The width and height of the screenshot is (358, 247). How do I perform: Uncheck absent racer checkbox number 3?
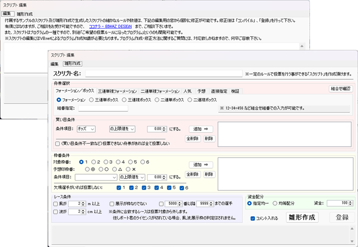[x=144, y=188]
